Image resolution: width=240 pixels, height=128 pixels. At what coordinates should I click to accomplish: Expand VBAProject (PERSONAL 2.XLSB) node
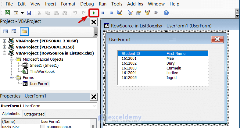[4, 41]
